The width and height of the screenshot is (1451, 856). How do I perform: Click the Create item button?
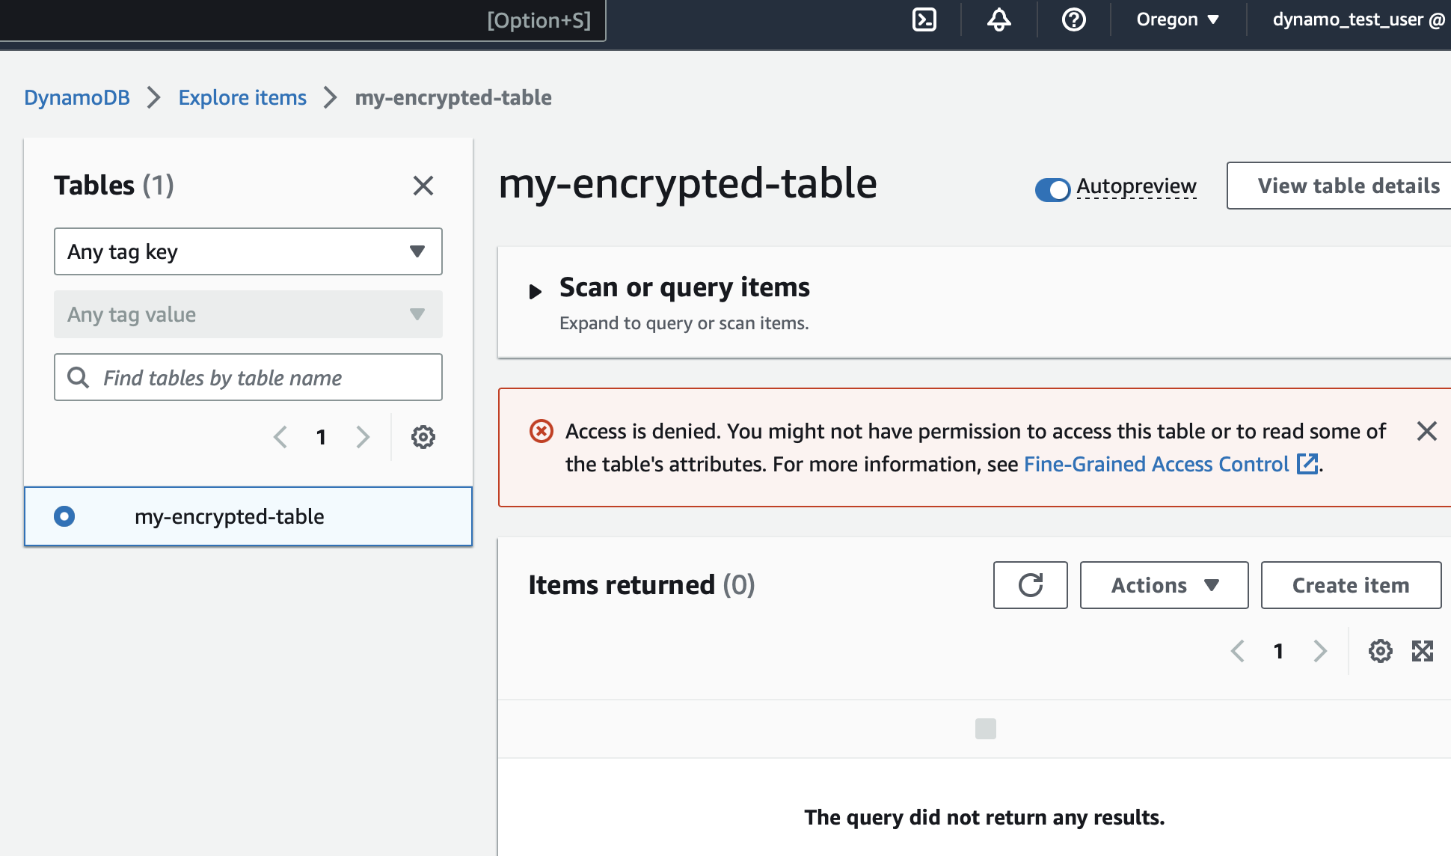coord(1350,585)
